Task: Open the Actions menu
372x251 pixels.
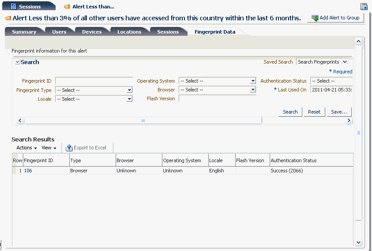Action: [26, 148]
